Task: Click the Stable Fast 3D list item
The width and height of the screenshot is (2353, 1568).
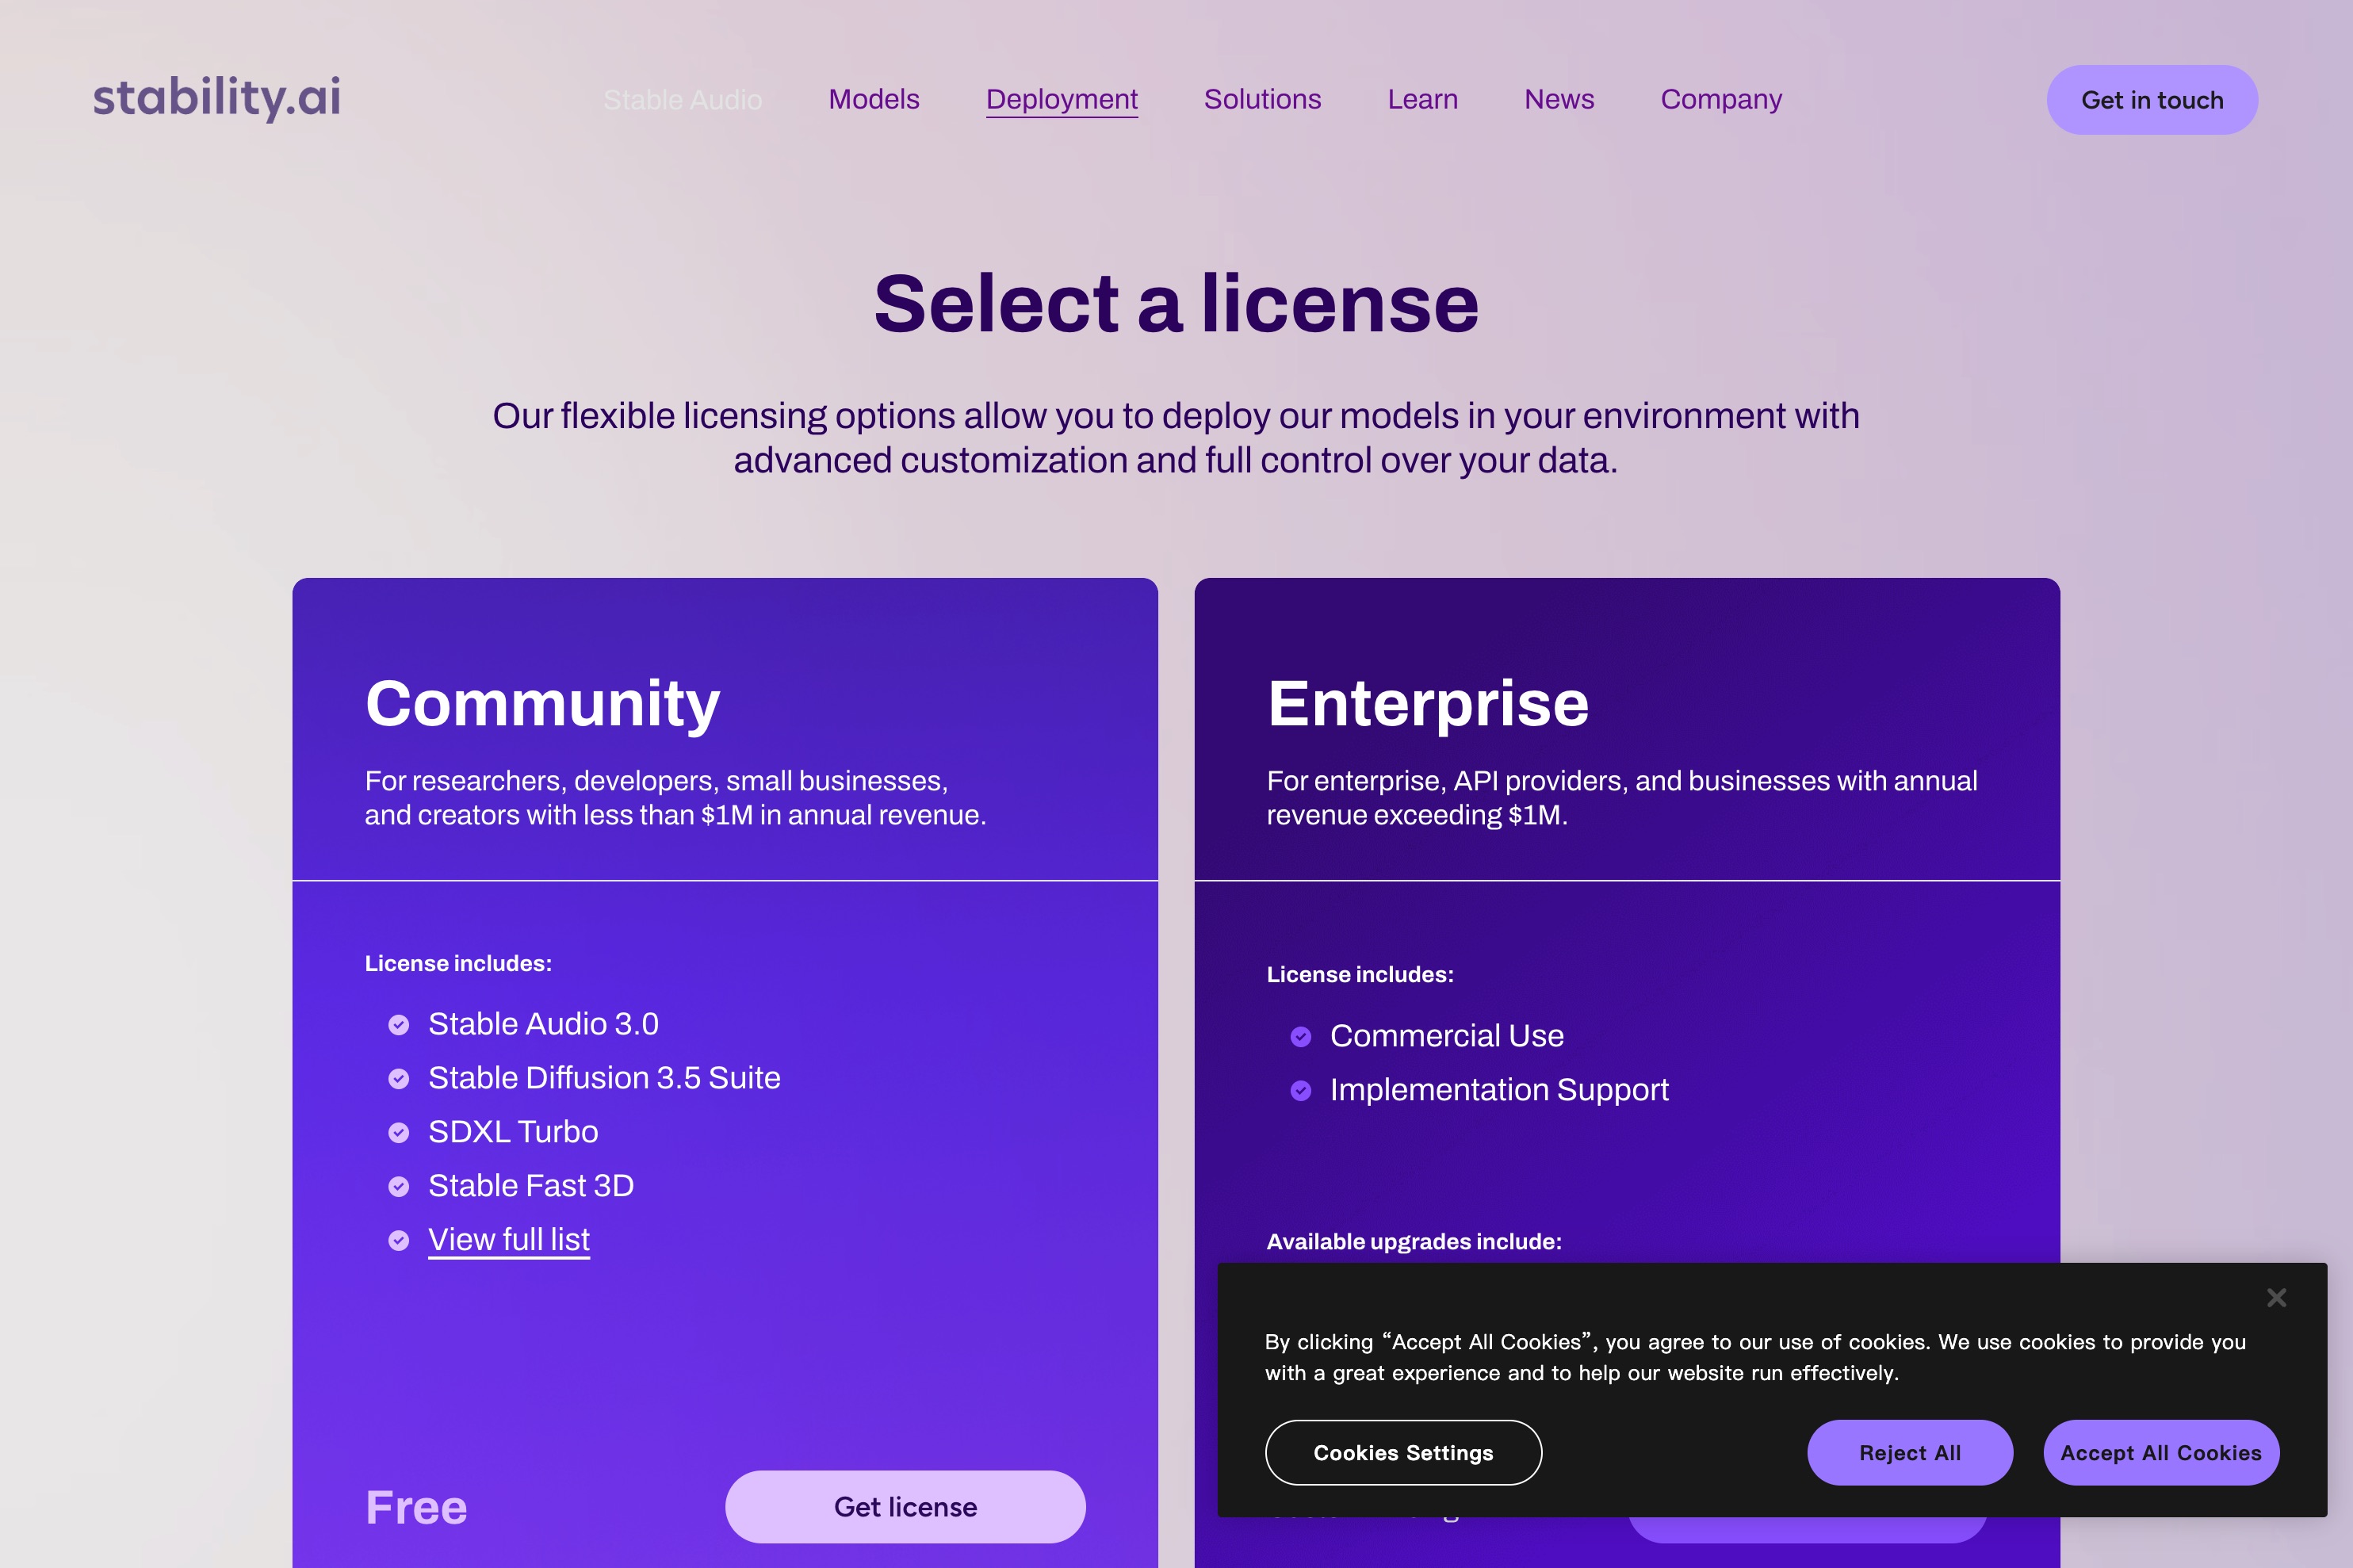Action: tap(531, 1186)
